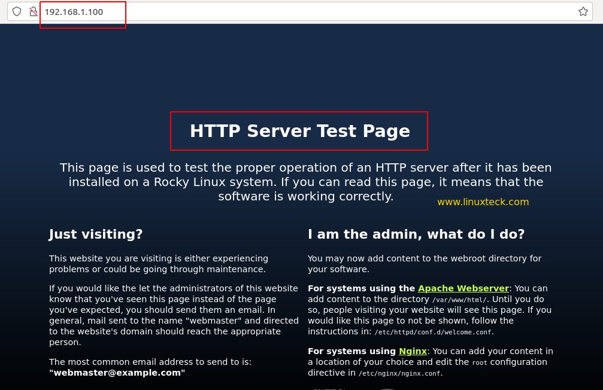Bookmark this page using the star icon
Image resolution: width=603 pixels, height=390 pixels.
click(583, 11)
